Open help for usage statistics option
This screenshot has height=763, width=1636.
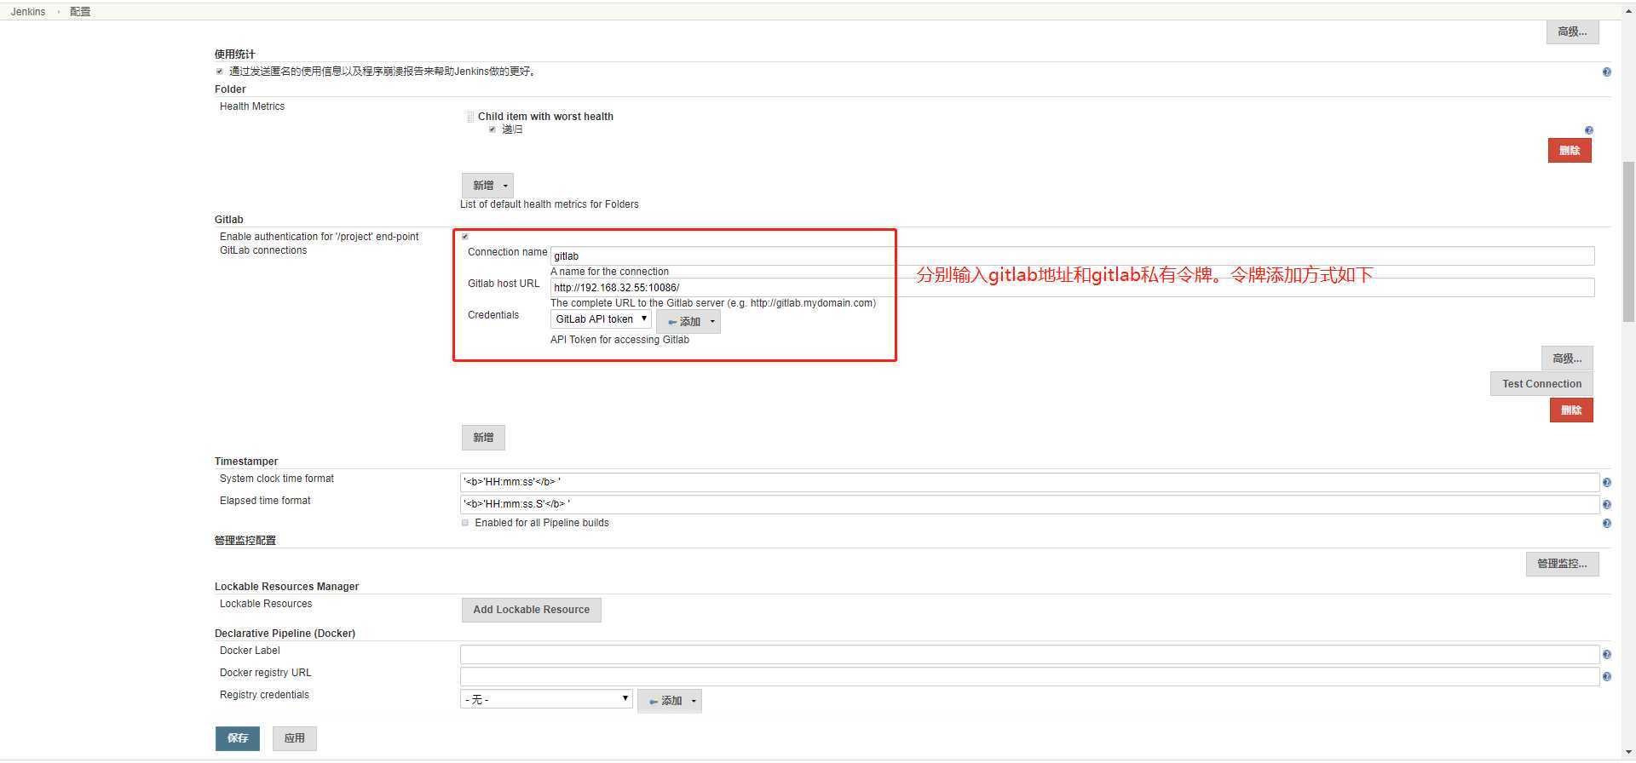[1606, 72]
